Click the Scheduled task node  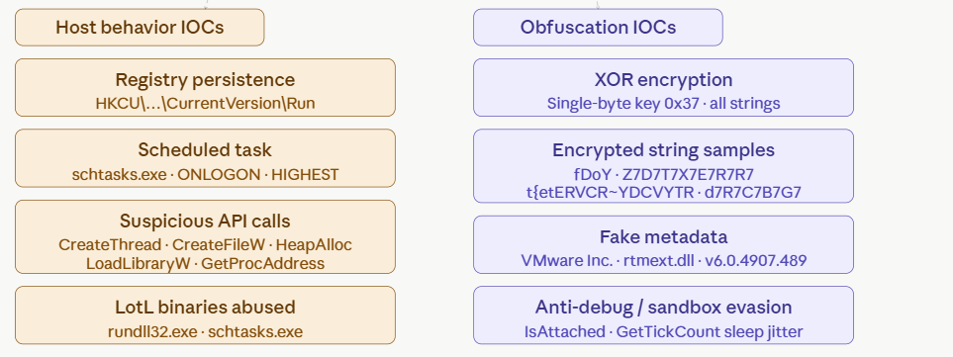point(206,158)
